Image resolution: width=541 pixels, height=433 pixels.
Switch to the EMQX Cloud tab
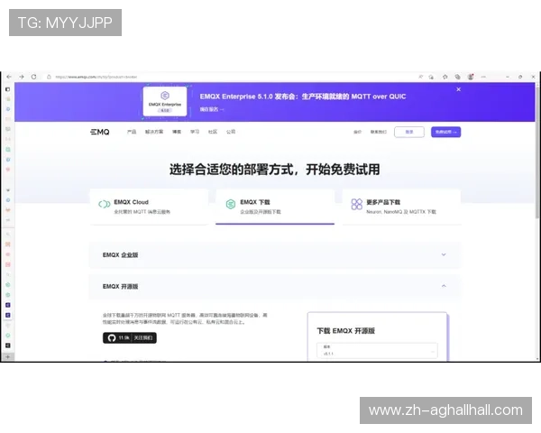click(149, 207)
